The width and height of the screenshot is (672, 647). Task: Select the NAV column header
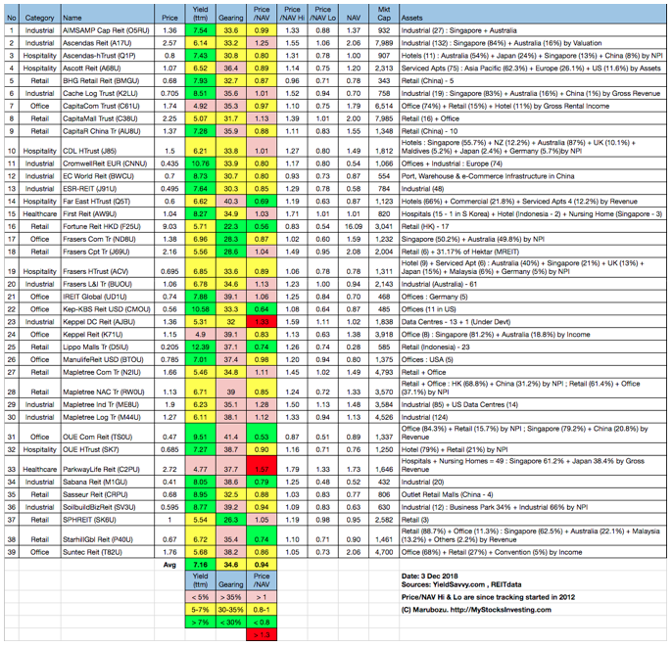(354, 14)
